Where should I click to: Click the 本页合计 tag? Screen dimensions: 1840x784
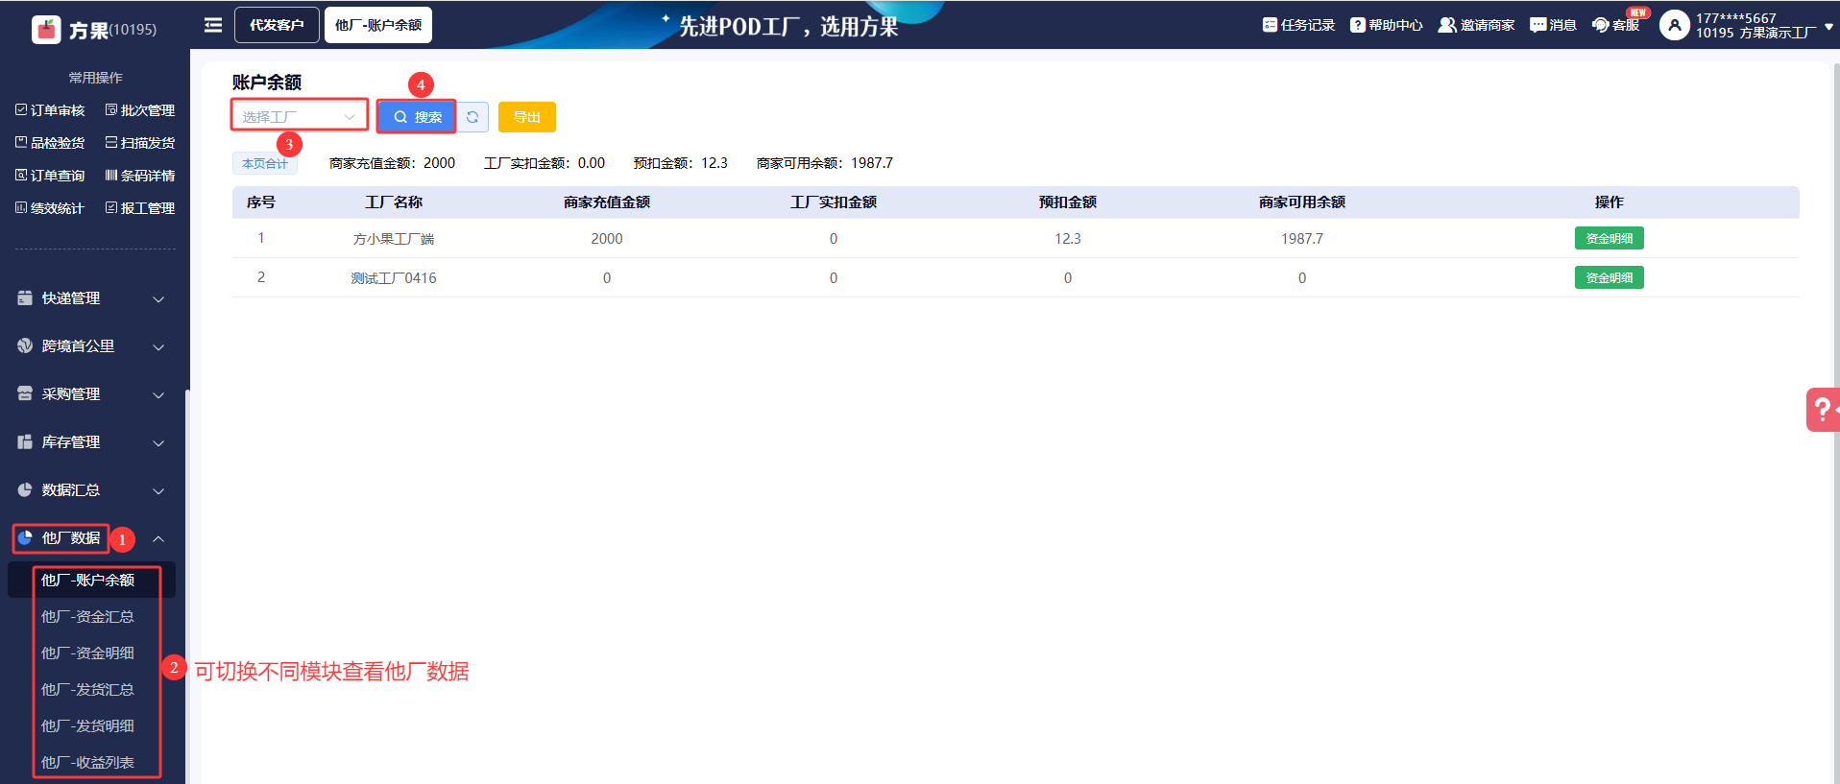[265, 163]
